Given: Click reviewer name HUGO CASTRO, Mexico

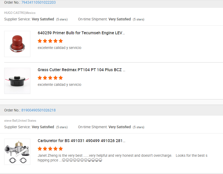Looking at the screenshot, I should click(20, 13).
